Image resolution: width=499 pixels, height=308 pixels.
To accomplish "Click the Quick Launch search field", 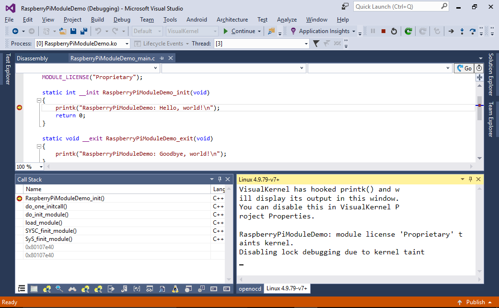I will [401, 7].
